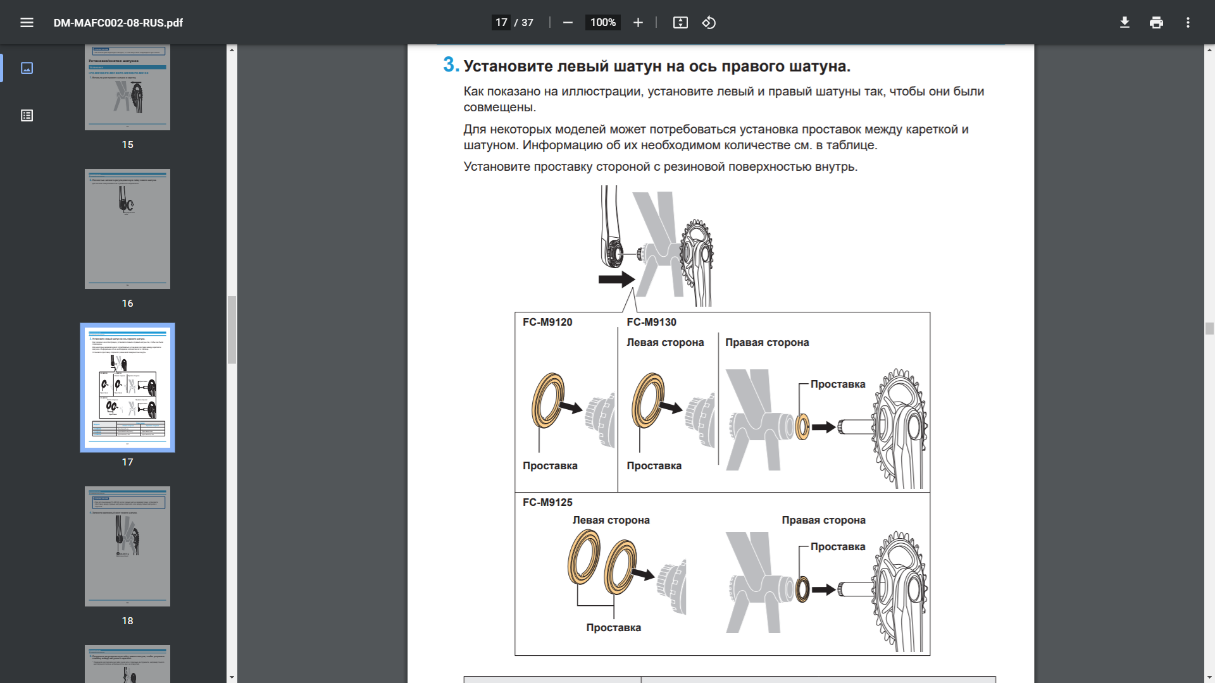
Task: Open the more actions three-dot menu
Action: pyautogui.click(x=1188, y=23)
